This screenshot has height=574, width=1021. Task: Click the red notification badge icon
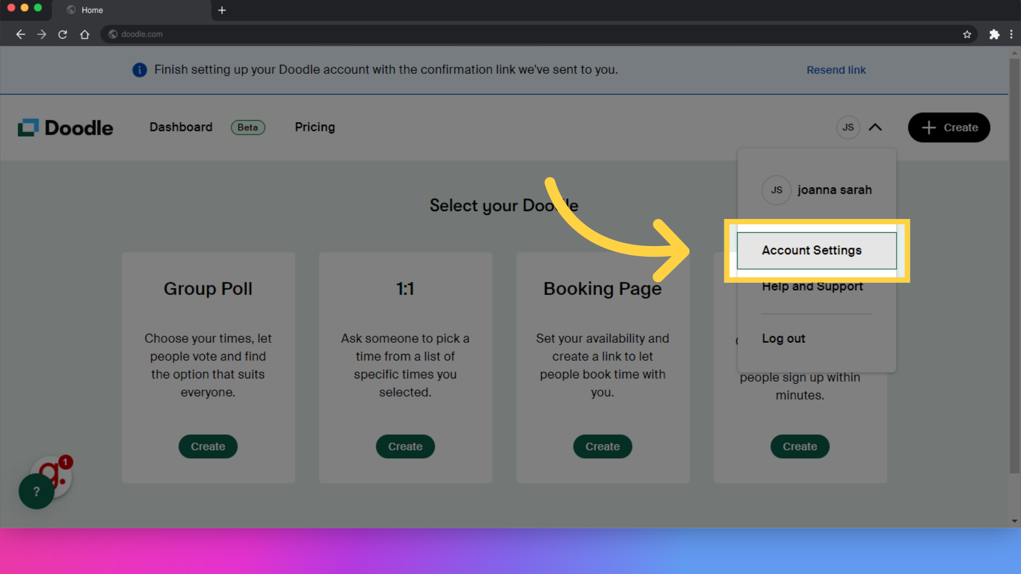(x=64, y=462)
